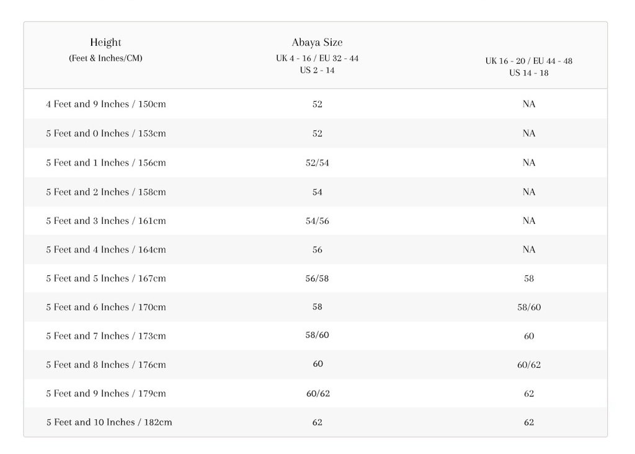This screenshot has height=454, width=635.
Task: Click 60/62 in the 176cm row
Action: pos(529,365)
